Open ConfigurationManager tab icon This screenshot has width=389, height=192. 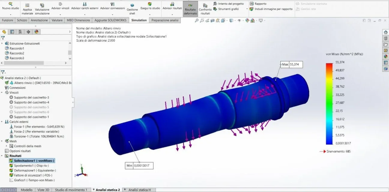tap(20, 31)
